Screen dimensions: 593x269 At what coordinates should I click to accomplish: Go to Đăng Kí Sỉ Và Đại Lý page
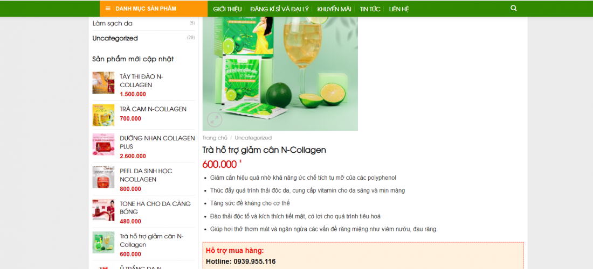(x=279, y=9)
